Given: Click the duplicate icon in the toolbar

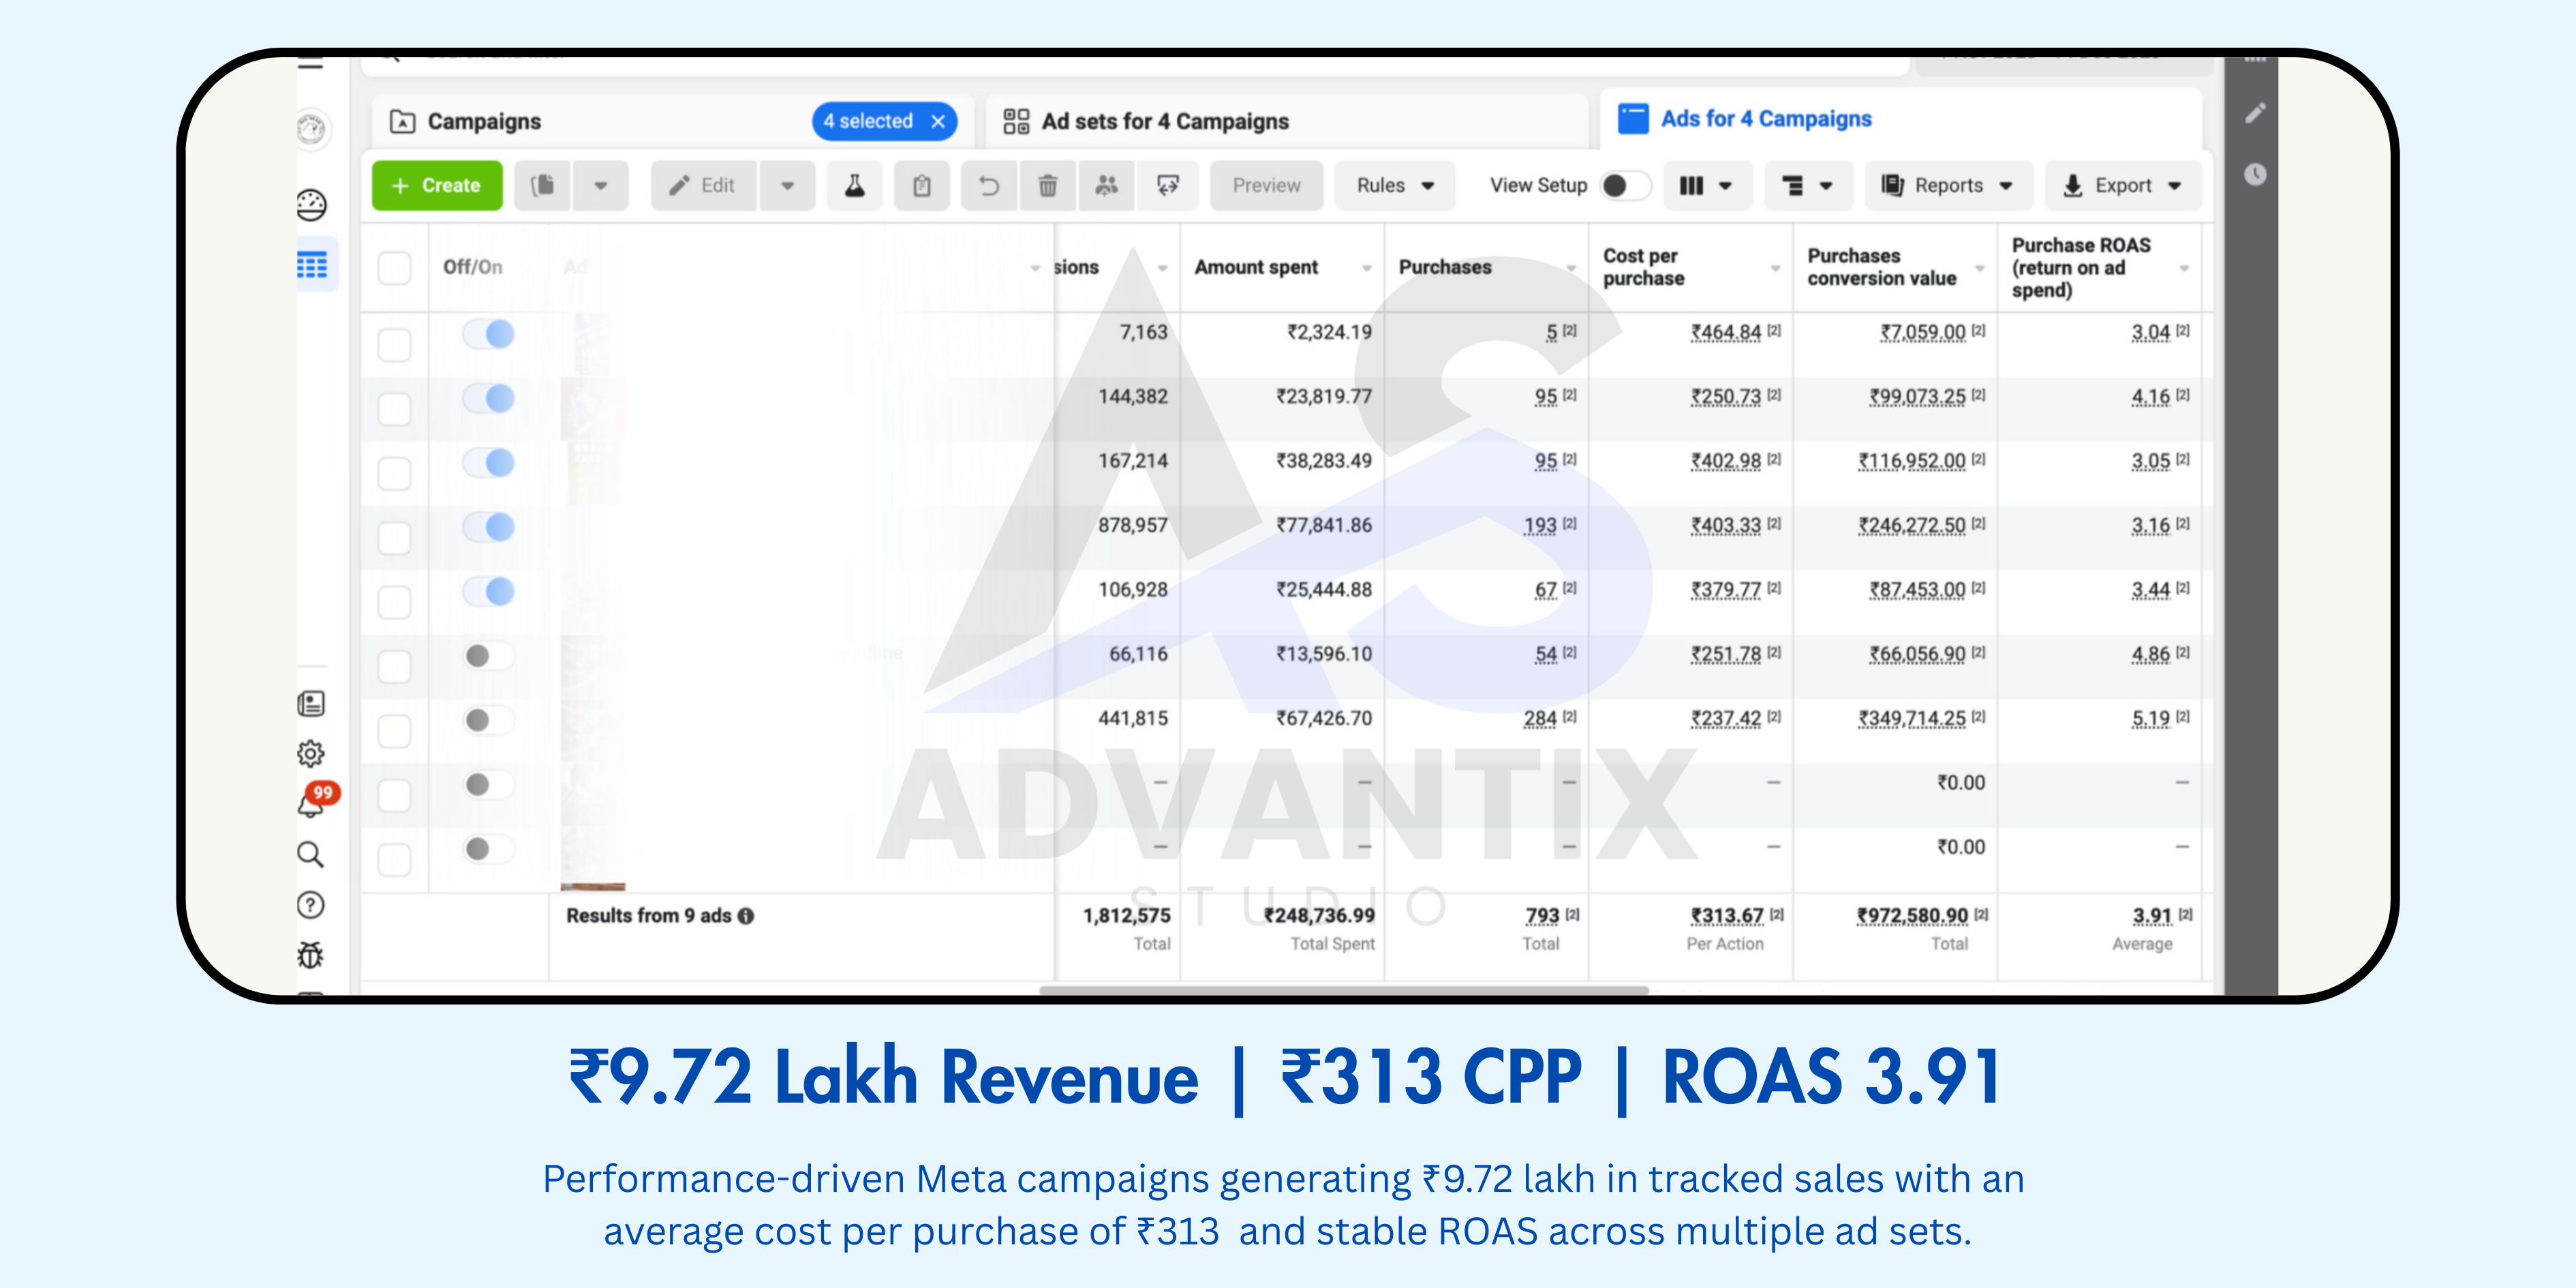Looking at the screenshot, I should [543, 185].
